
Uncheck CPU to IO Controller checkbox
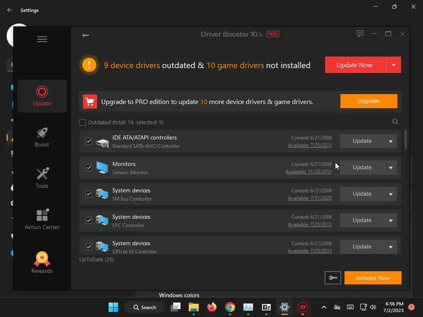point(89,247)
